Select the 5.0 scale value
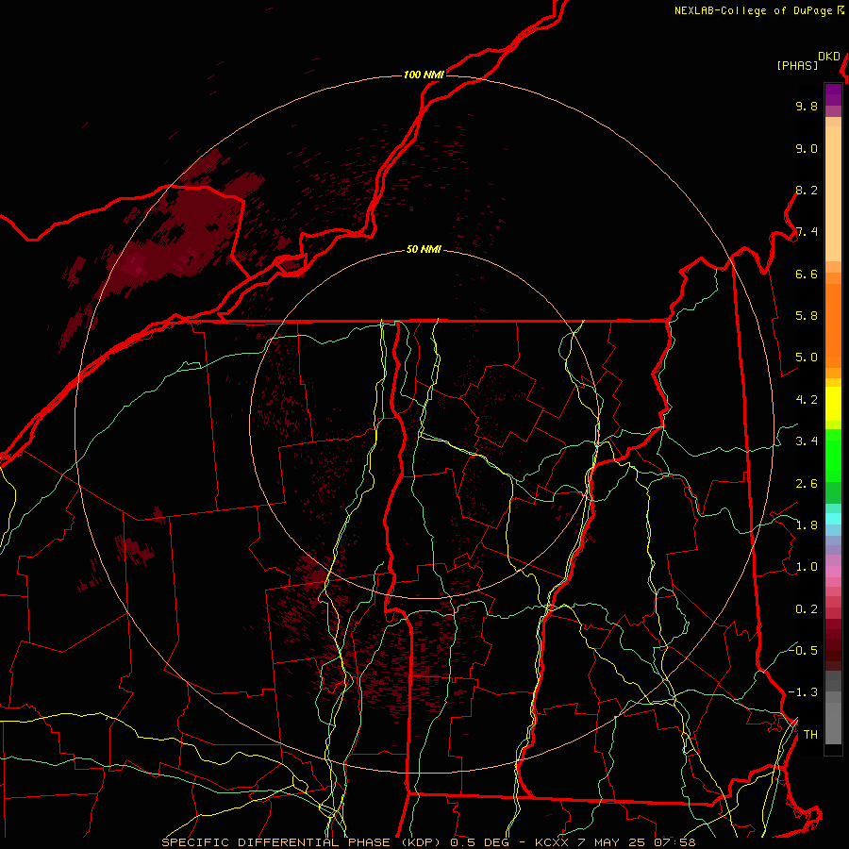This screenshot has width=849, height=849. 807,358
